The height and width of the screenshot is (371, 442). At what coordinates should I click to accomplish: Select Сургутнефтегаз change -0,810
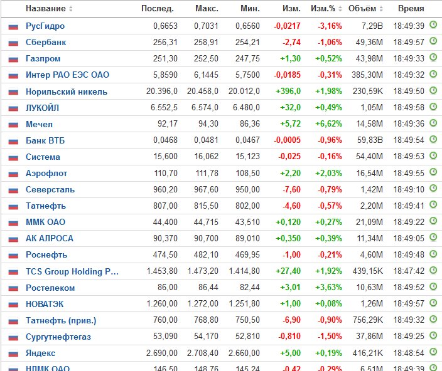289,337
